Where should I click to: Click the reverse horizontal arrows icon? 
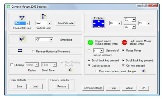point(20,51)
